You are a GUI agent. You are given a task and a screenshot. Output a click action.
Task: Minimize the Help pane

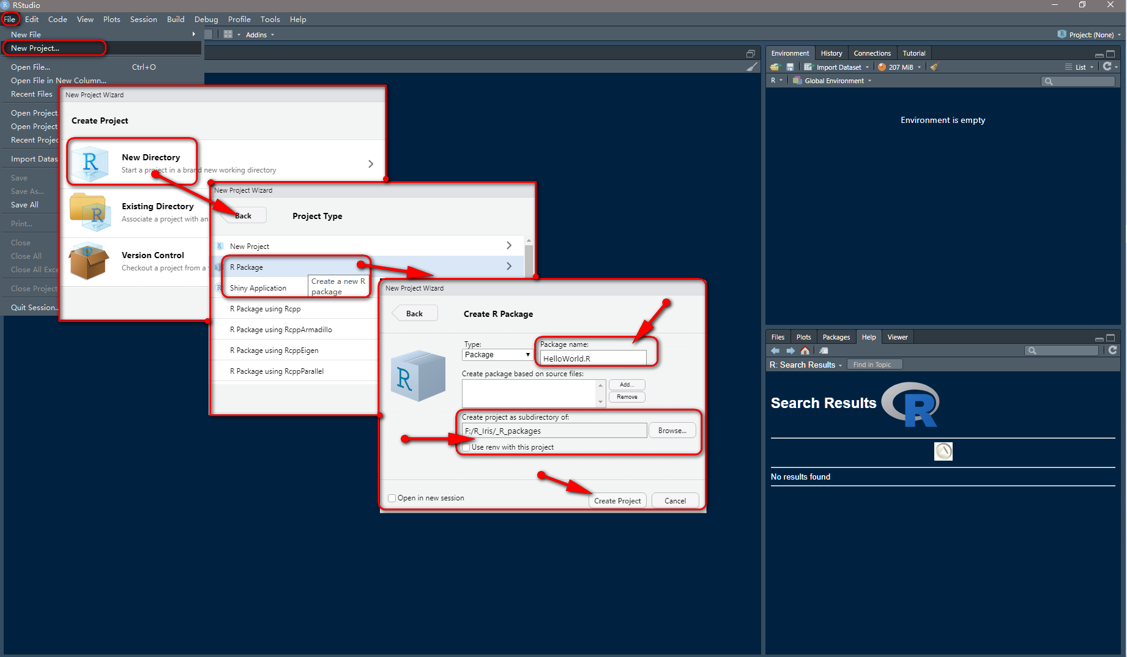pyautogui.click(x=1099, y=338)
